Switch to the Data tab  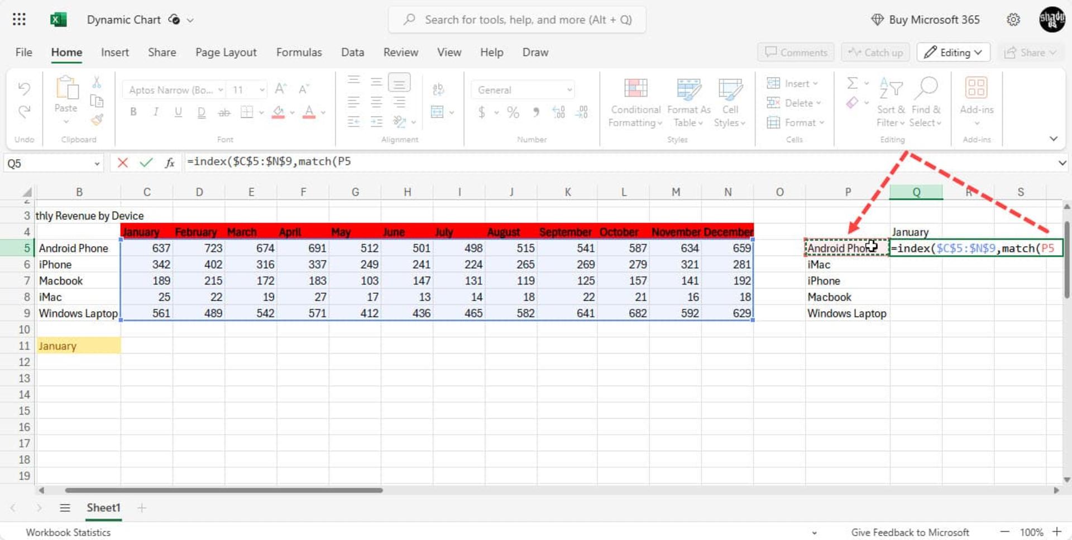pyautogui.click(x=352, y=52)
